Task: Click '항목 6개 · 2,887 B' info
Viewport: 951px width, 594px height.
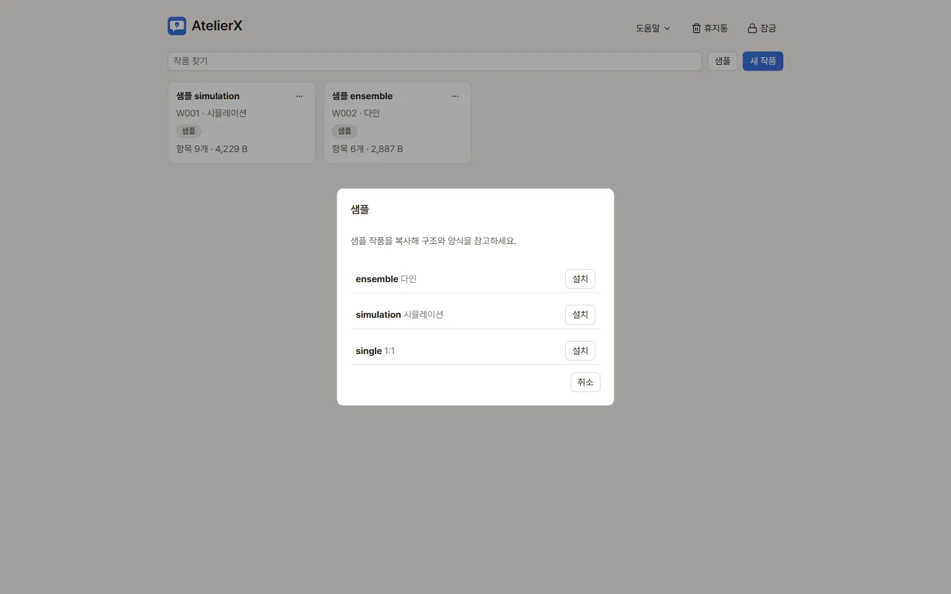Action: [367, 149]
